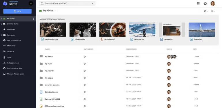
Task: Open the apps grid launcher icon
Action: [x=198, y=3]
